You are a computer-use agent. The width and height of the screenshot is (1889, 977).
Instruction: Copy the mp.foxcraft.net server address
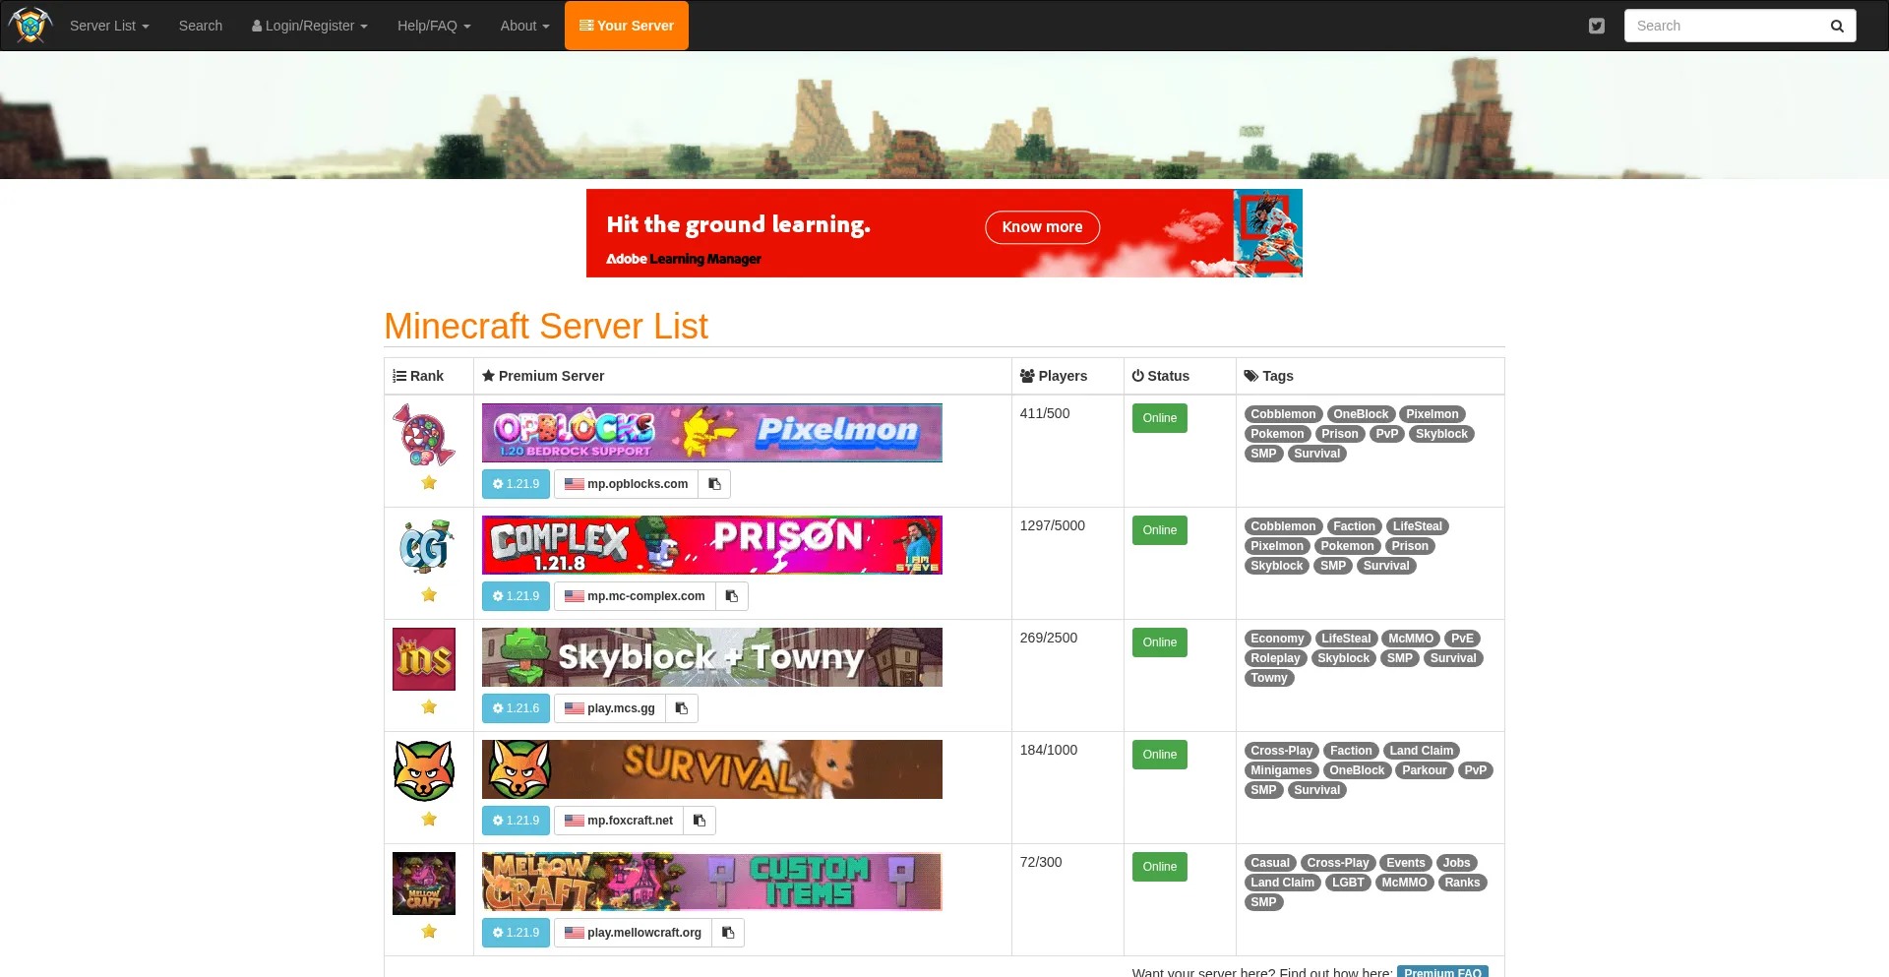(x=700, y=821)
